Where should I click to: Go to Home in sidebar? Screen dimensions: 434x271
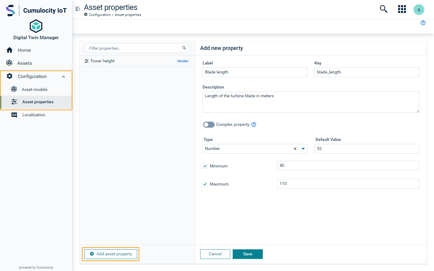coord(24,50)
